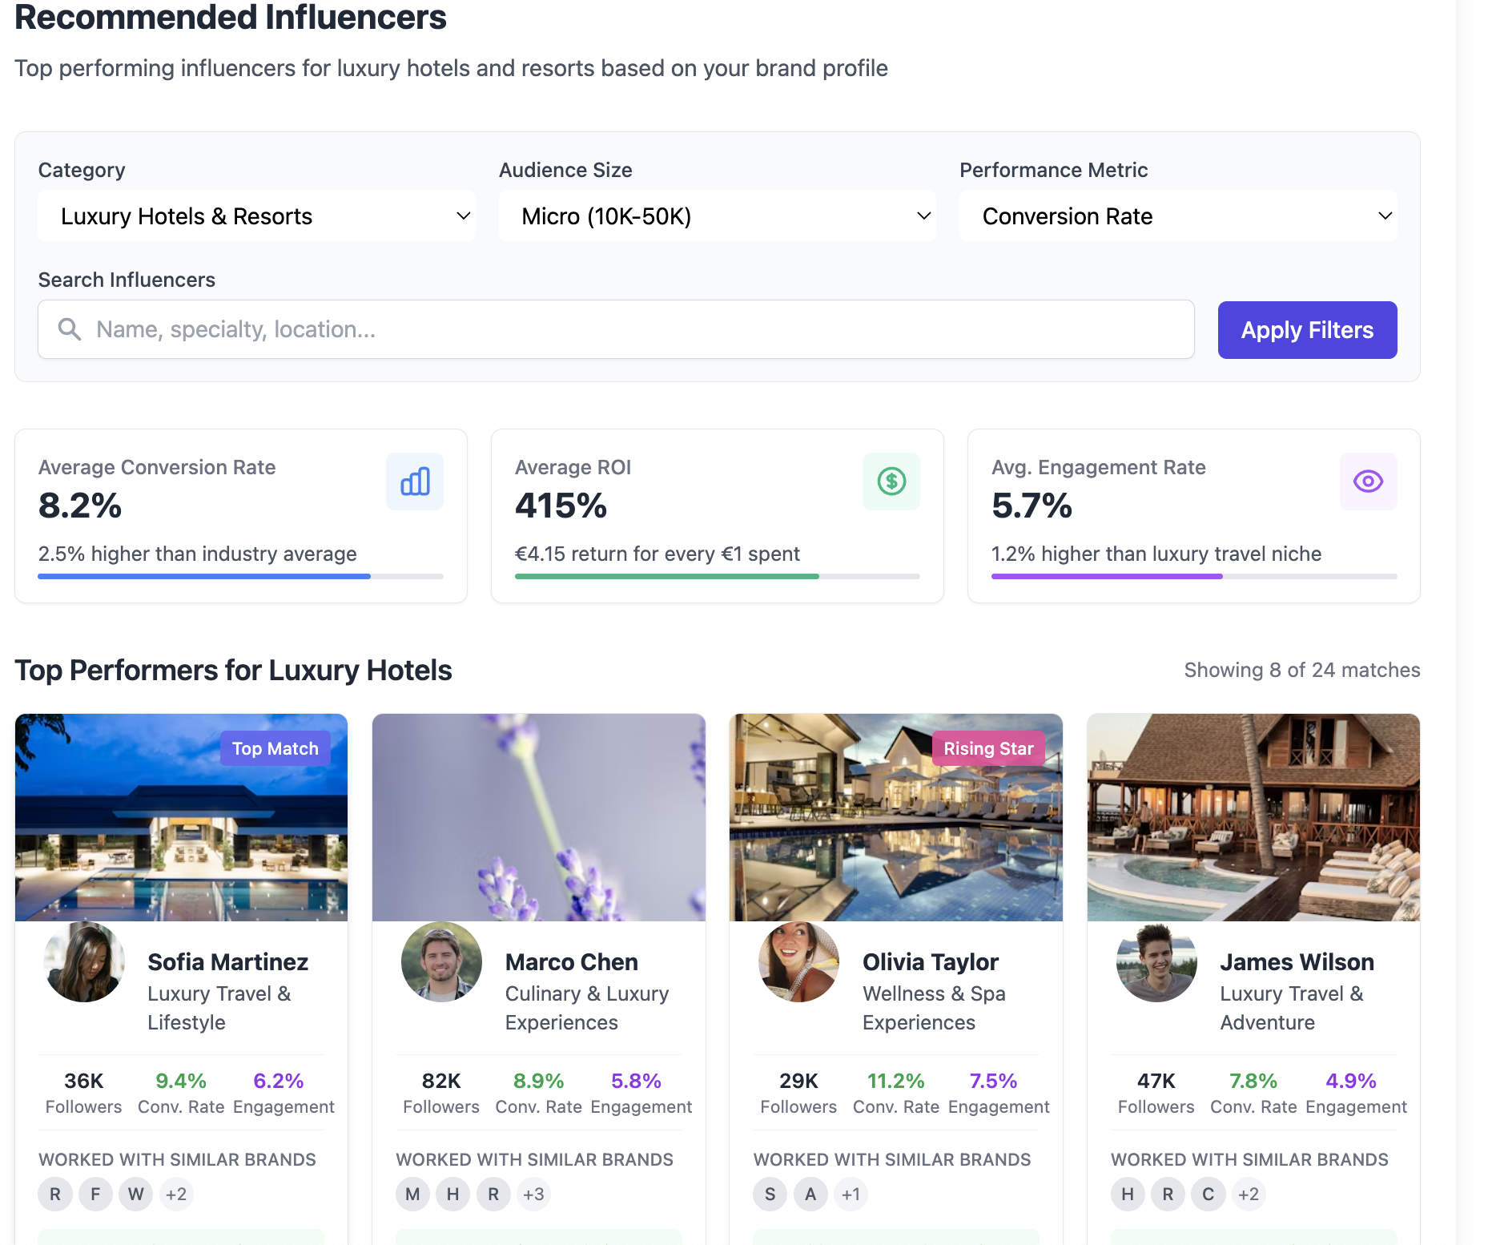Click the magnifying glass search icon

[x=70, y=329]
